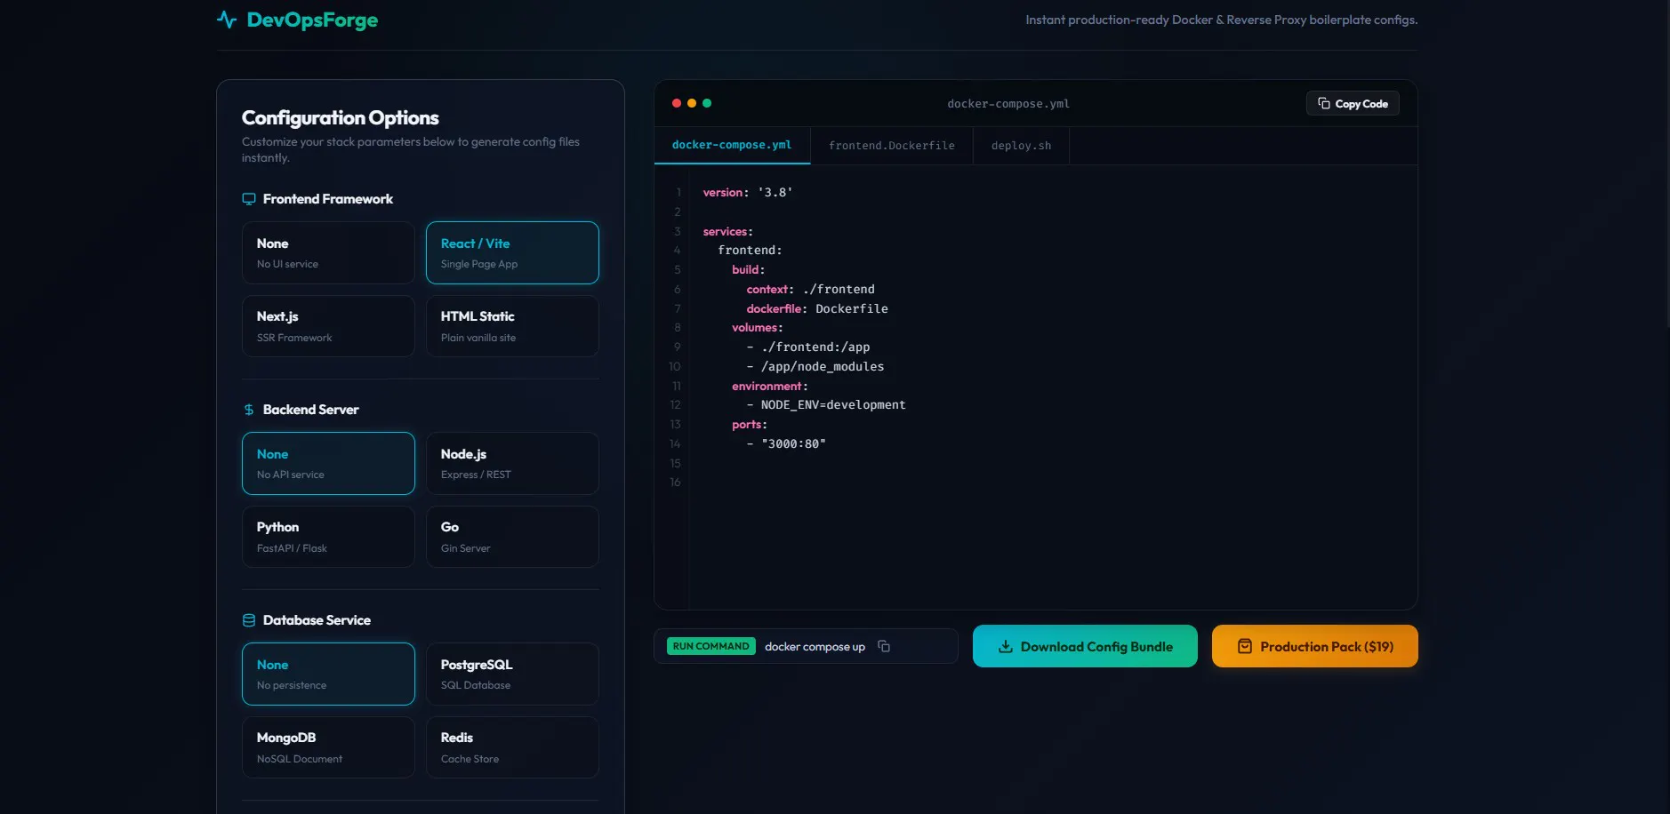This screenshot has width=1670, height=814.
Task: Click the red window dot in code panel
Action: point(677,103)
